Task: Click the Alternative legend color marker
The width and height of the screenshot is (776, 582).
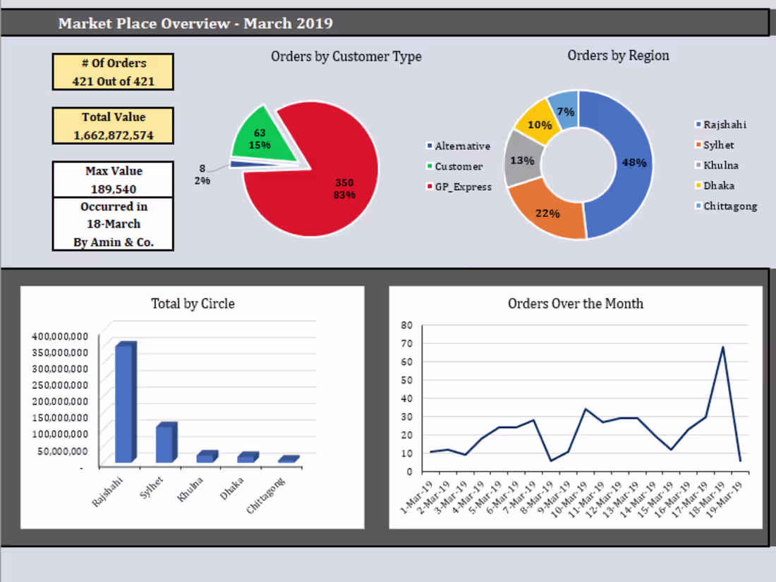Action: 430,145
